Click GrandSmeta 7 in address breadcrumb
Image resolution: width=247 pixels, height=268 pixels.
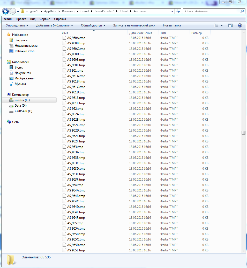click(x=104, y=11)
